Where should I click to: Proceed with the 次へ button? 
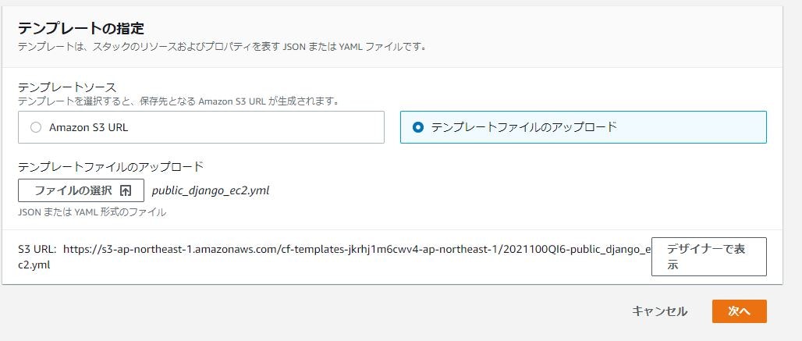[739, 311]
